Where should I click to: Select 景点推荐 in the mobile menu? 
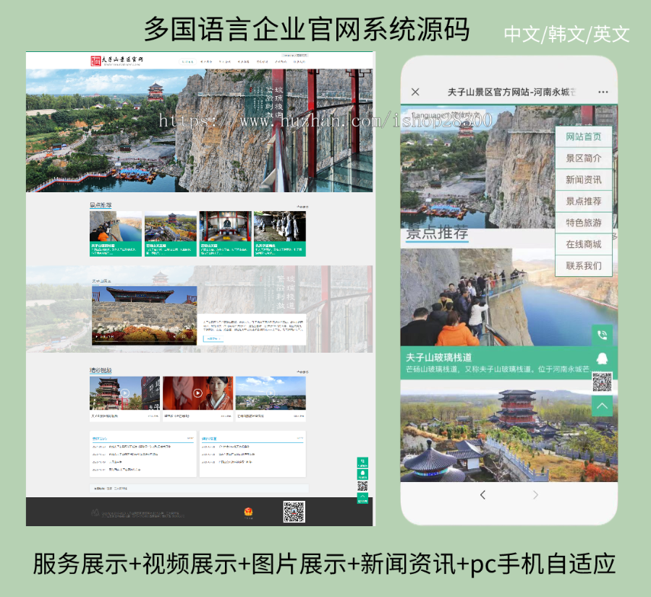[x=583, y=201]
